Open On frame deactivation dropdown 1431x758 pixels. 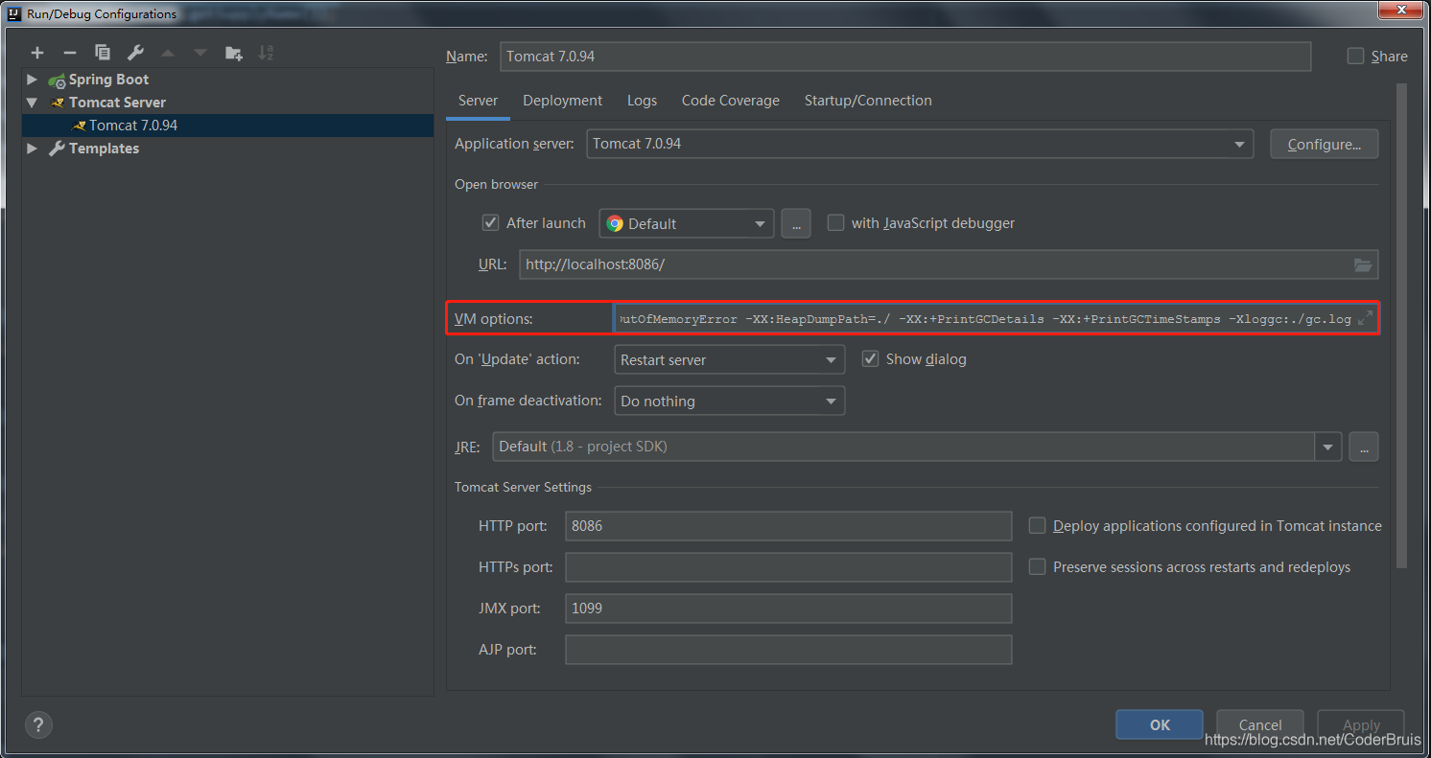coord(729,401)
